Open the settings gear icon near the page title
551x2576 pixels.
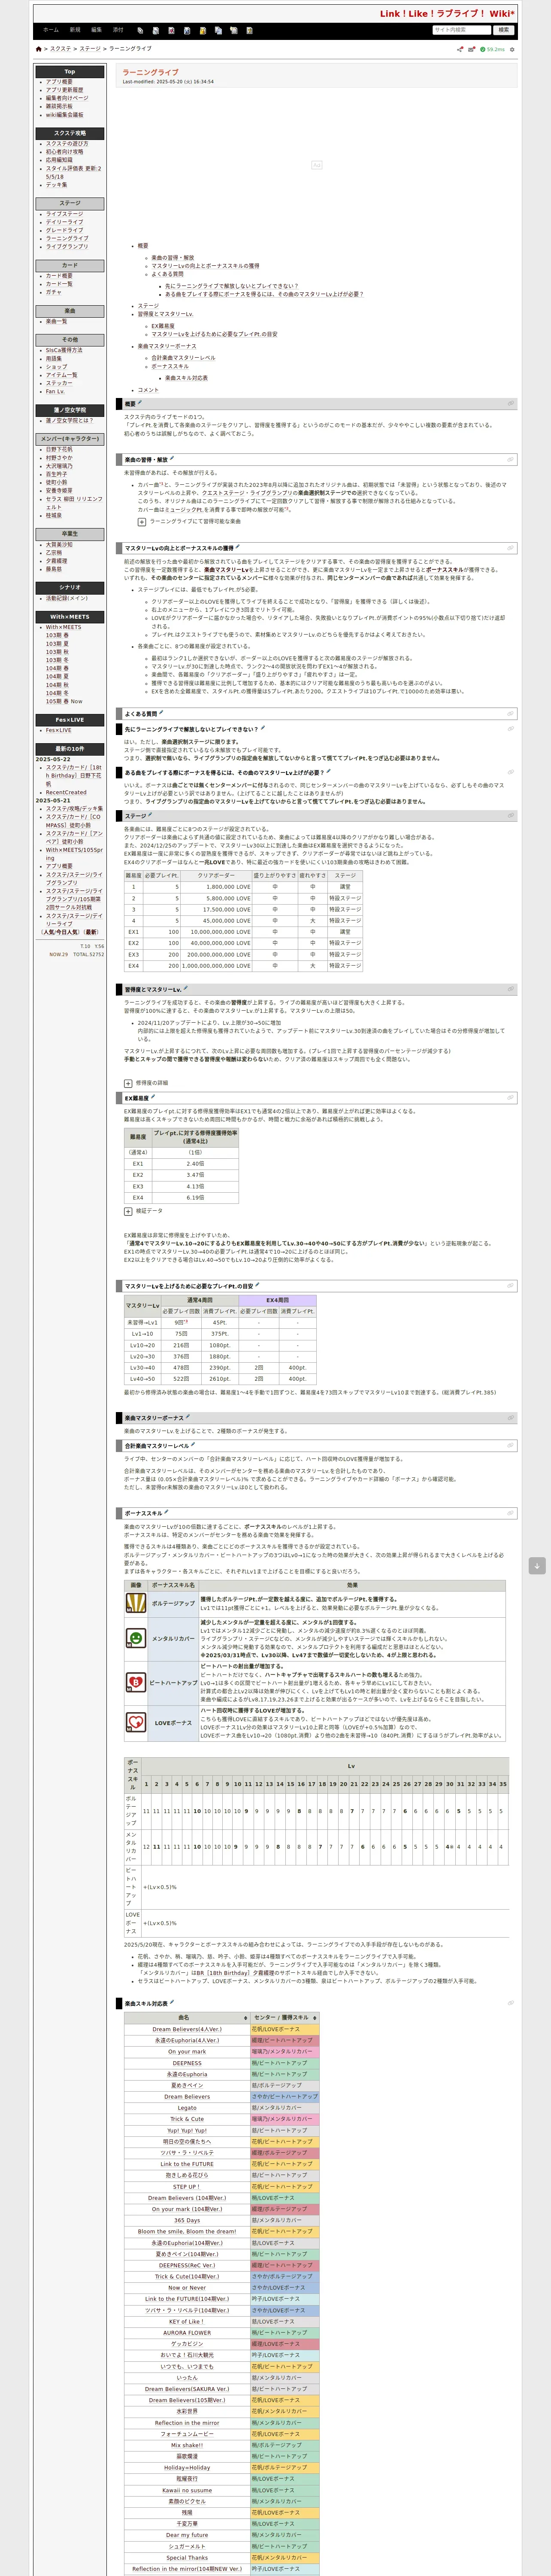(513, 49)
